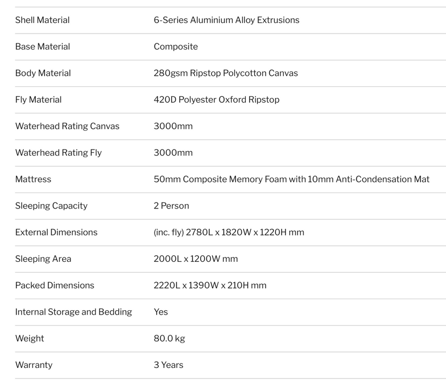446x385 pixels.
Task: Click the Waterhead Rating Canvas label
Action: tap(68, 126)
